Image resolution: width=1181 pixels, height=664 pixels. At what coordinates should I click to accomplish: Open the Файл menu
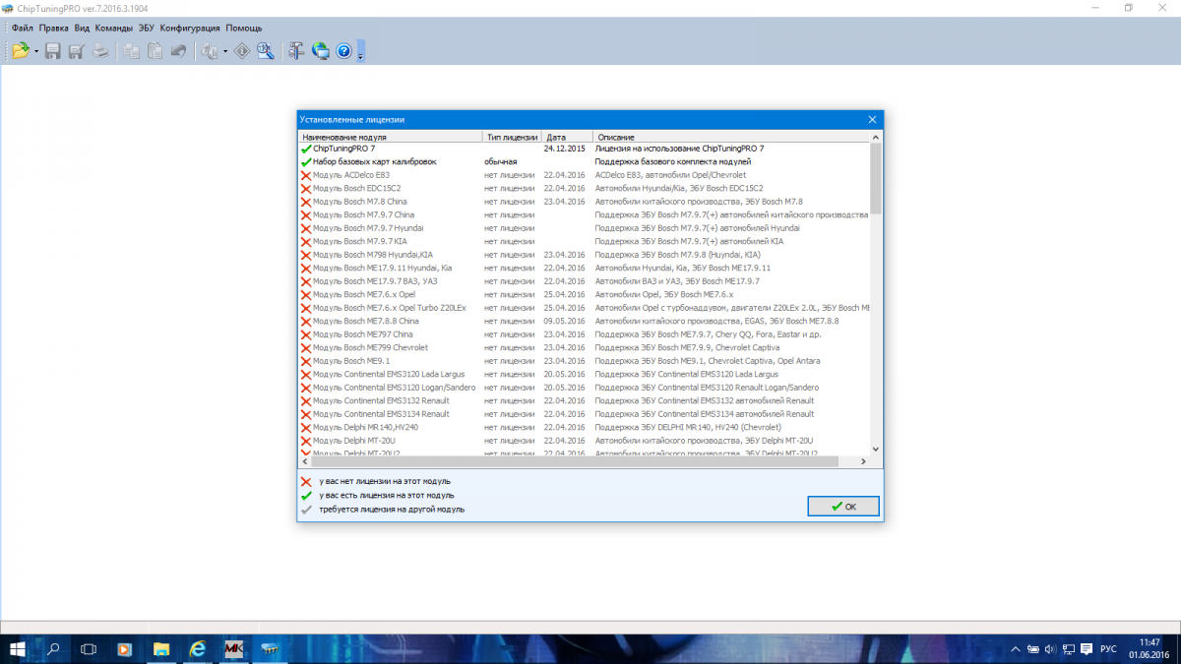pyautogui.click(x=23, y=28)
